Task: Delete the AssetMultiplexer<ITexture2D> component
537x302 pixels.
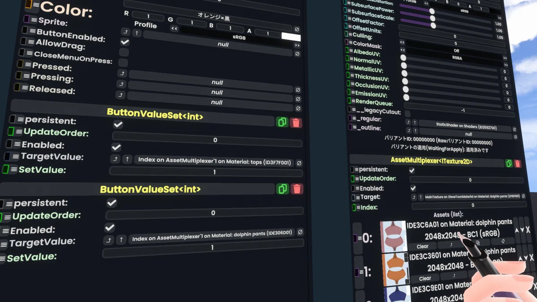Action: [x=518, y=164]
